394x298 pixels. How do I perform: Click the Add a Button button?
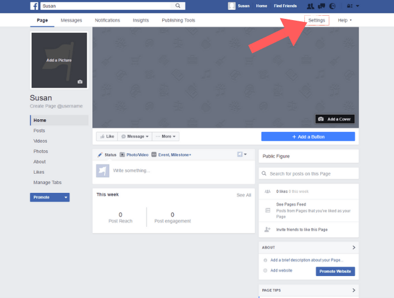(x=307, y=136)
